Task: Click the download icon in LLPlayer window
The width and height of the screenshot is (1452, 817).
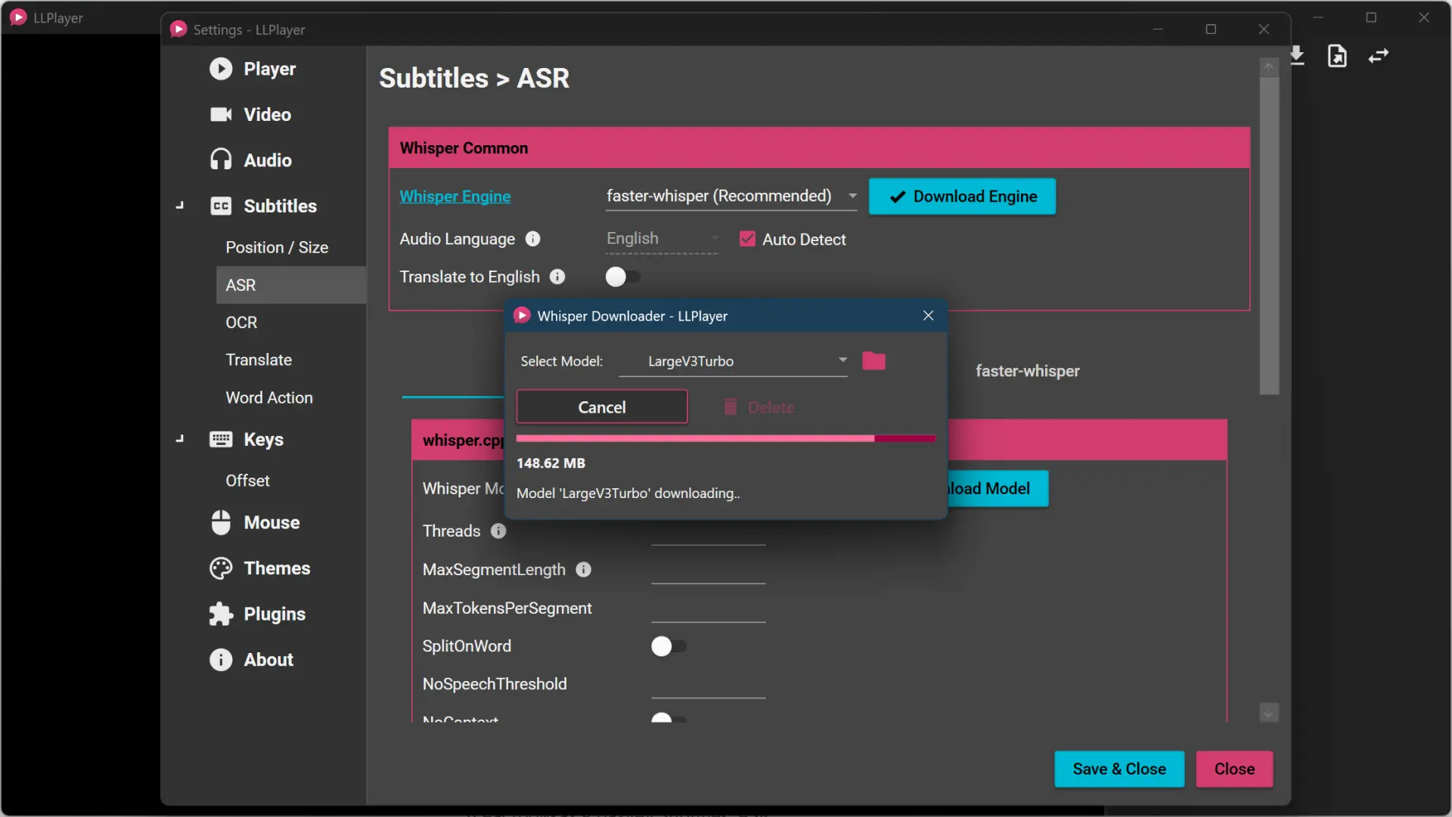Action: [1297, 56]
